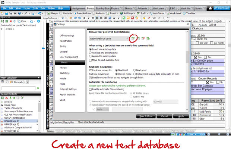Click the QuickList blue gear settings icon

(38, 21)
